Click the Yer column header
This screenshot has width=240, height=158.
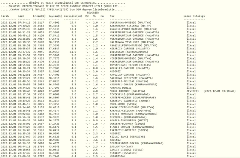click(x=112, y=17)
